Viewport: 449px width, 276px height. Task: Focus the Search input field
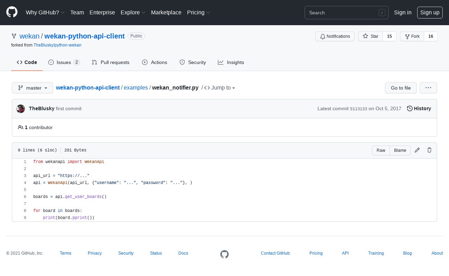pyautogui.click(x=346, y=13)
